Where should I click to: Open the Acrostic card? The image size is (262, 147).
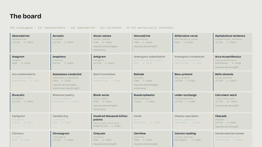click(70, 43)
